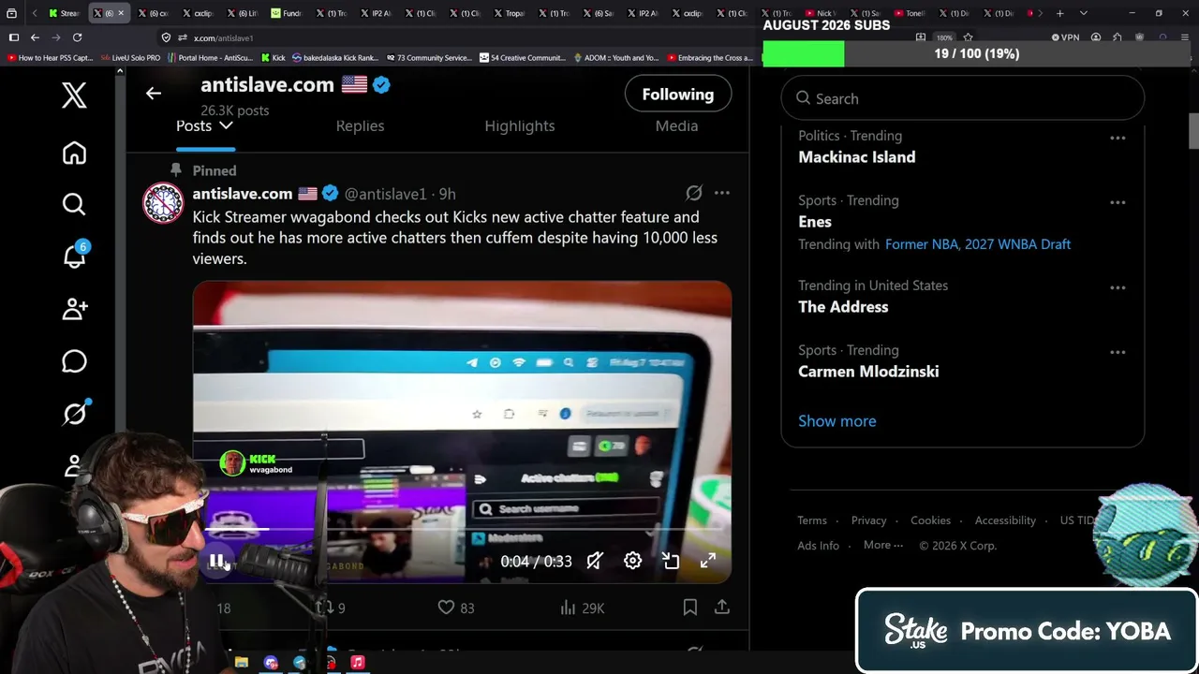Bookmark the pinned post
The height and width of the screenshot is (674, 1199).
point(690,608)
